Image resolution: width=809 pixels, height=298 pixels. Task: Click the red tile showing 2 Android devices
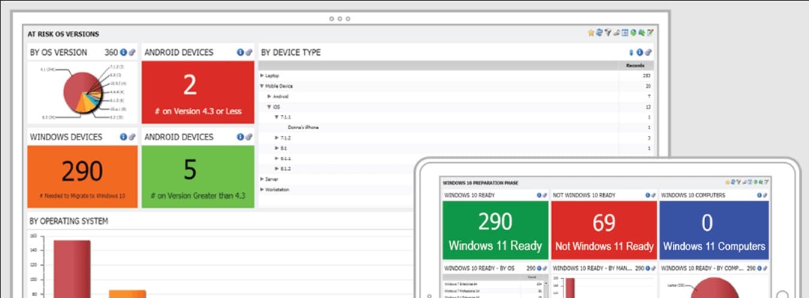(198, 93)
